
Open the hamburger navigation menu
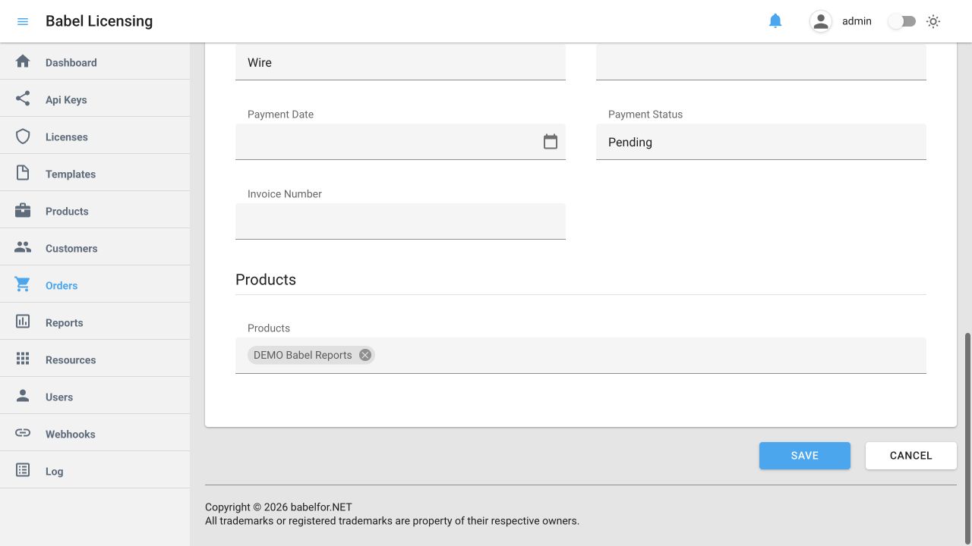(23, 21)
